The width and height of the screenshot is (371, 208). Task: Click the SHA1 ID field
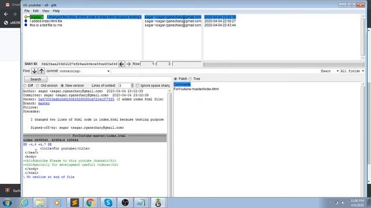click(x=79, y=64)
